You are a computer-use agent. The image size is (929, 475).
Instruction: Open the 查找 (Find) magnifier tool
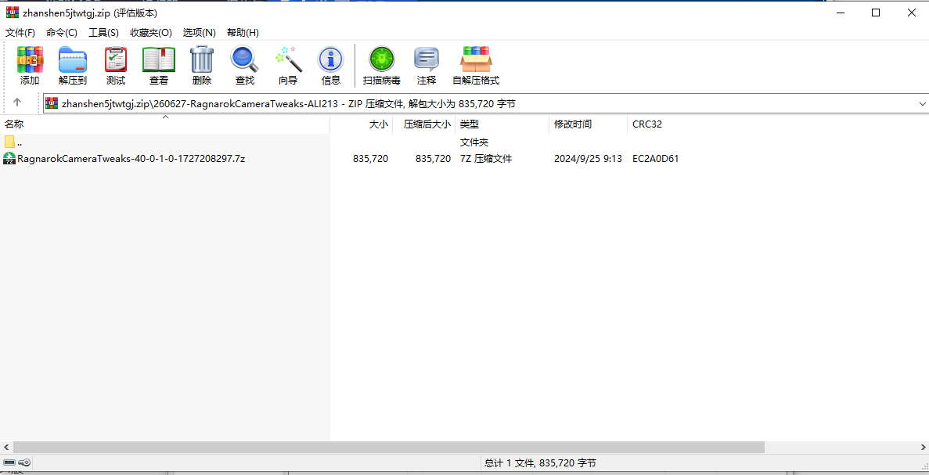click(x=244, y=59)
